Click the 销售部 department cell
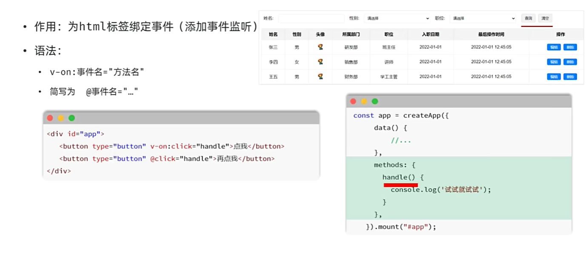This screenshot has height=260, width=586. coord(351,62)
